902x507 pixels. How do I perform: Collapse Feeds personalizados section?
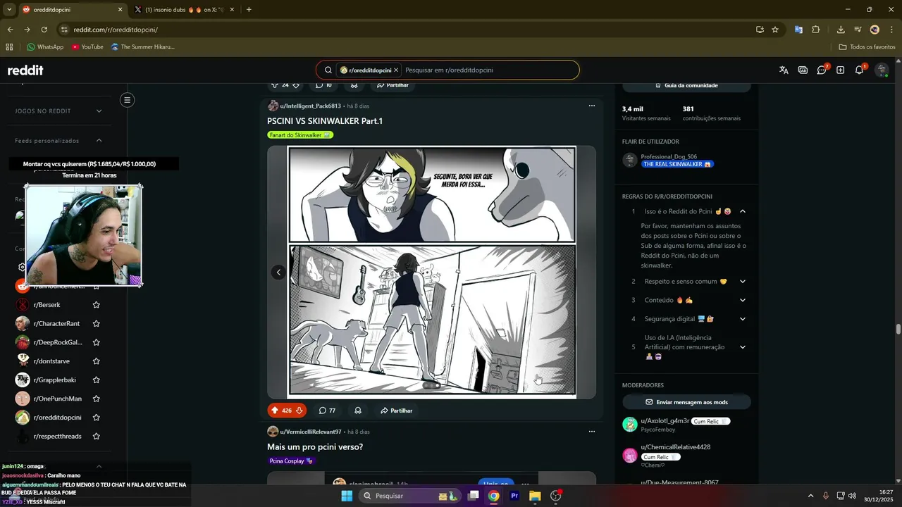99,141
